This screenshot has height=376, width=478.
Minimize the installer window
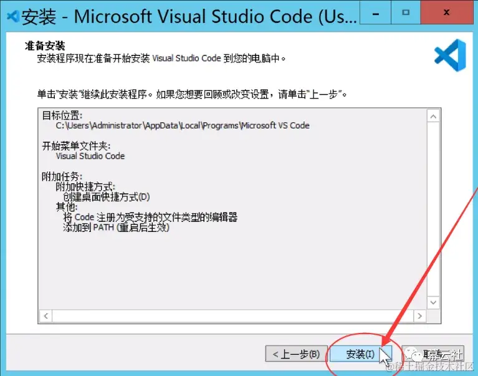(x=375, y=12)
